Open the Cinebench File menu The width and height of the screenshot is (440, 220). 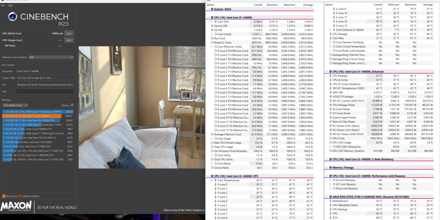pos(3,6)
